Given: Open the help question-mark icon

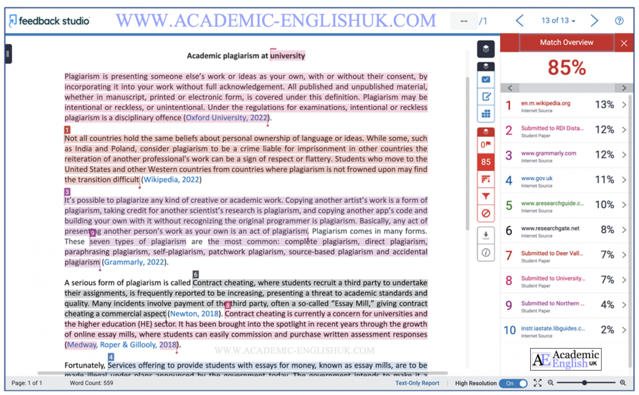Looking at the screenshot, I should pyautogui.click(x=619, y=20).
